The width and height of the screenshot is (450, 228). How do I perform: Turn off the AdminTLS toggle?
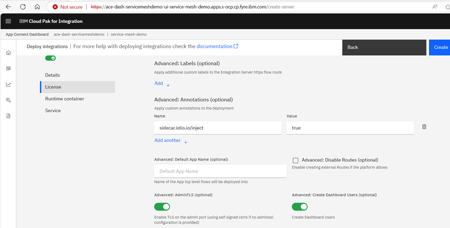pos(162,207)
